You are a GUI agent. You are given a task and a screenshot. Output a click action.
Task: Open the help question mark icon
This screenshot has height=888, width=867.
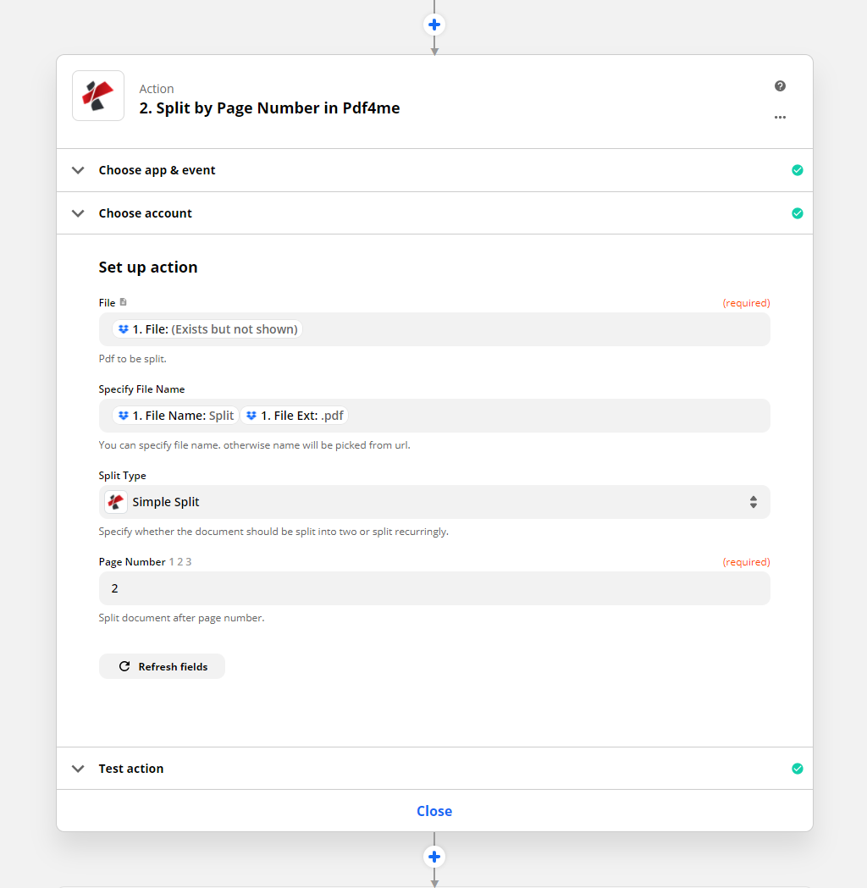point(780,85)
